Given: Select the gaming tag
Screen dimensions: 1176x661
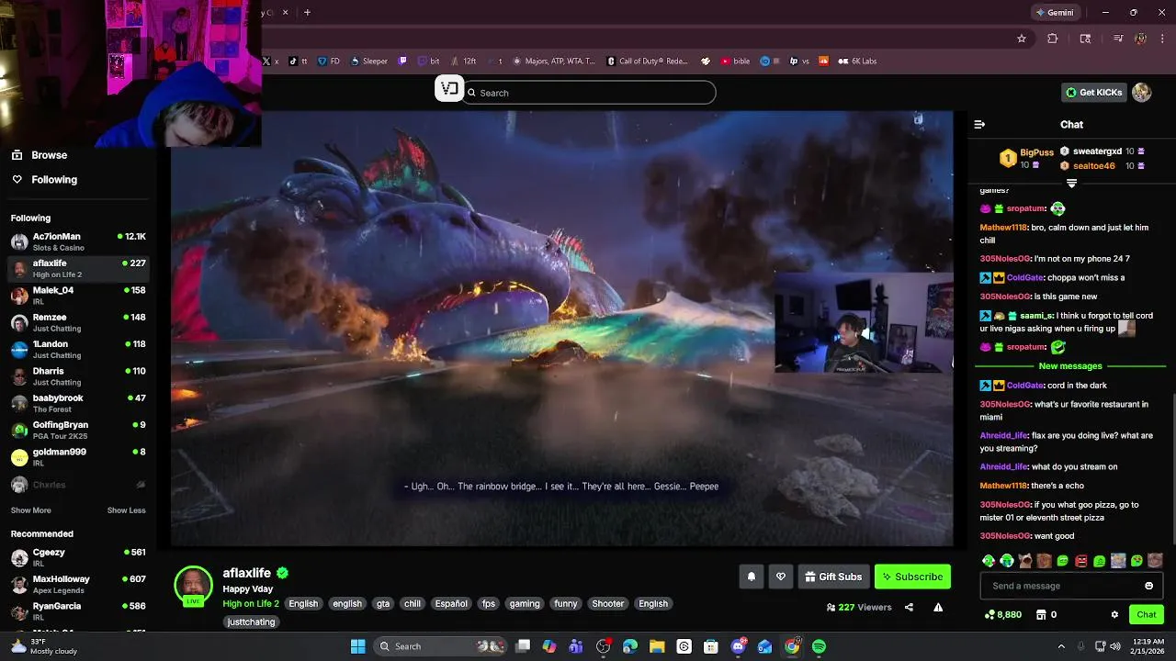Looking at the screenshot, I should [x=525, y=604].
